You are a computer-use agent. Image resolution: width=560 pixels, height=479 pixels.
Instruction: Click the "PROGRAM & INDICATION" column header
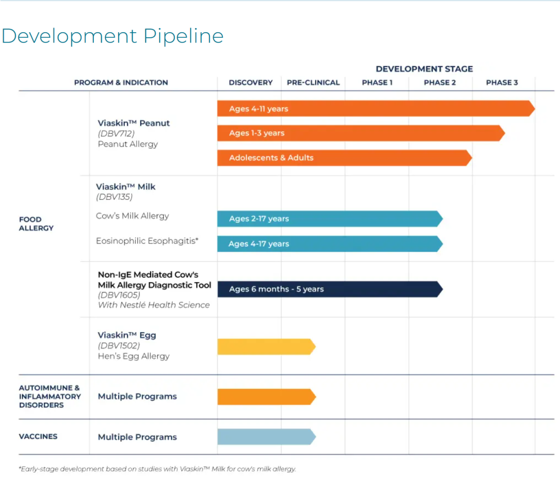pos(121,82)
